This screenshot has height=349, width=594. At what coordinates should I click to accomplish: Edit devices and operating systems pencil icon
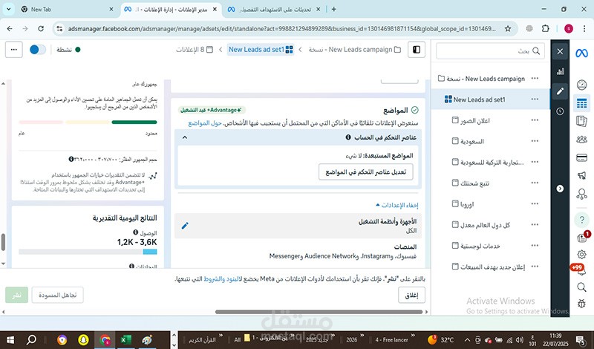click(185, 226)
